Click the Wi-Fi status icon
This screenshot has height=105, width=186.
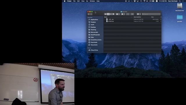tap(144, 1)
